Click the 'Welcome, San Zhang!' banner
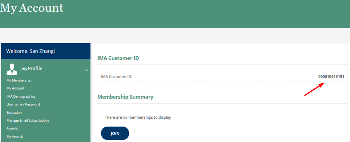The image size is (350, 142). (31, 51)
